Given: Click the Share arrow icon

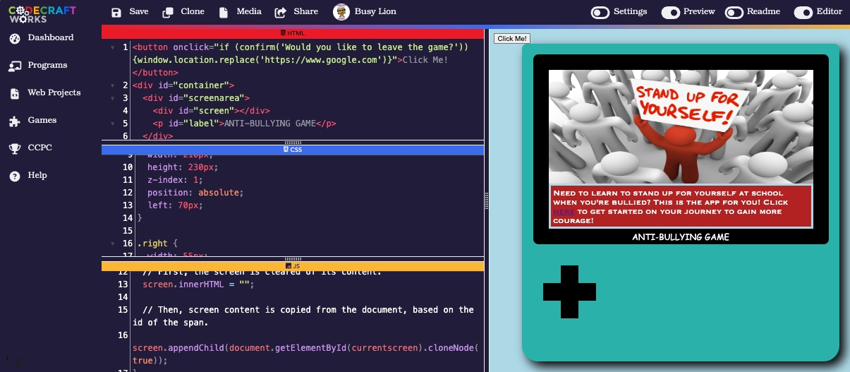Looking at the screenshot, I should (280, 12).
